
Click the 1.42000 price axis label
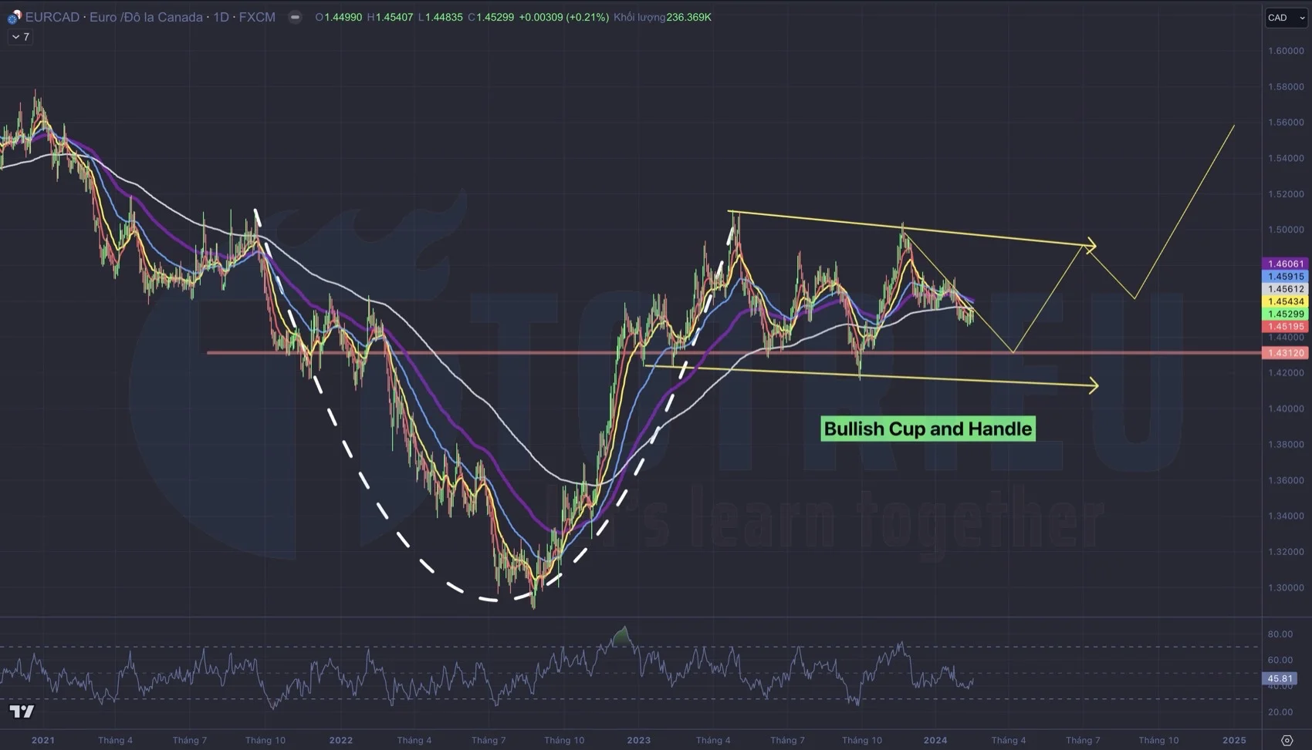1286,372
